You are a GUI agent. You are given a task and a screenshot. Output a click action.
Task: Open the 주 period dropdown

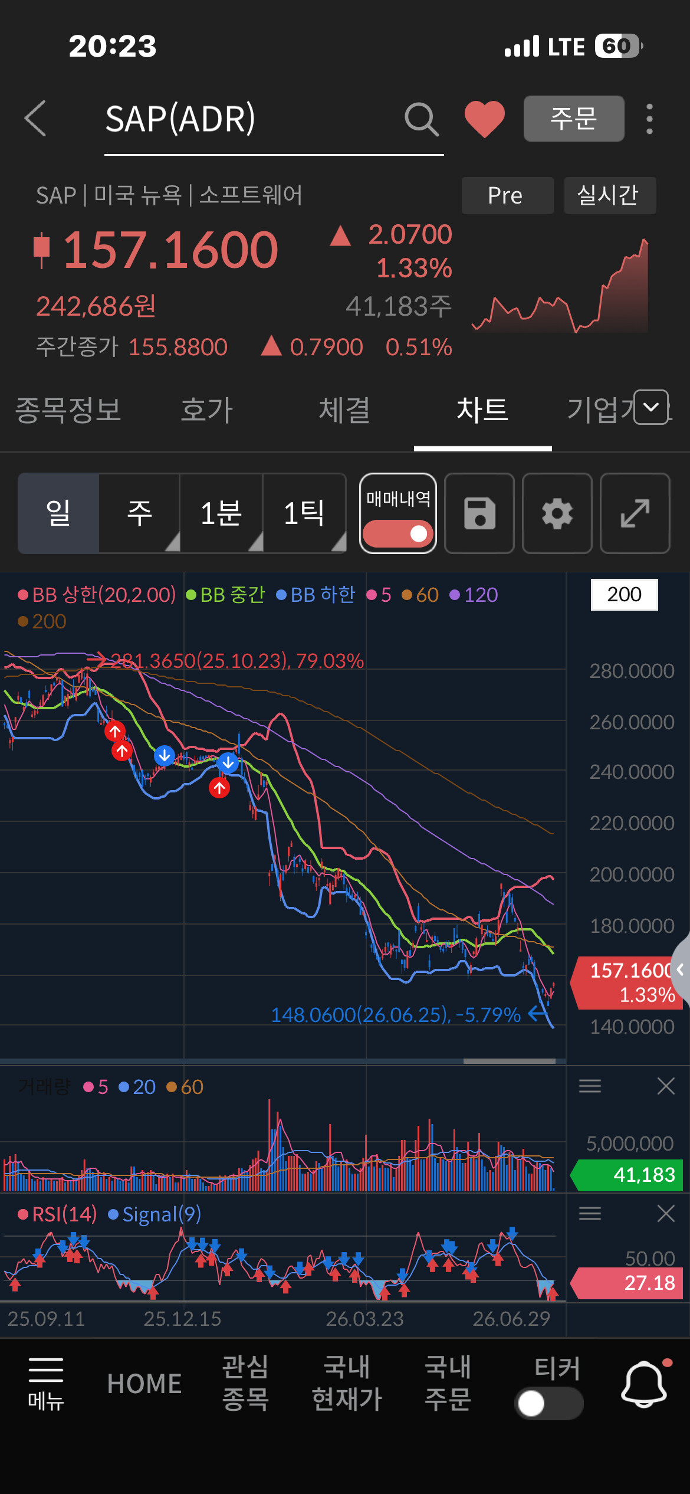click(140, 513)
